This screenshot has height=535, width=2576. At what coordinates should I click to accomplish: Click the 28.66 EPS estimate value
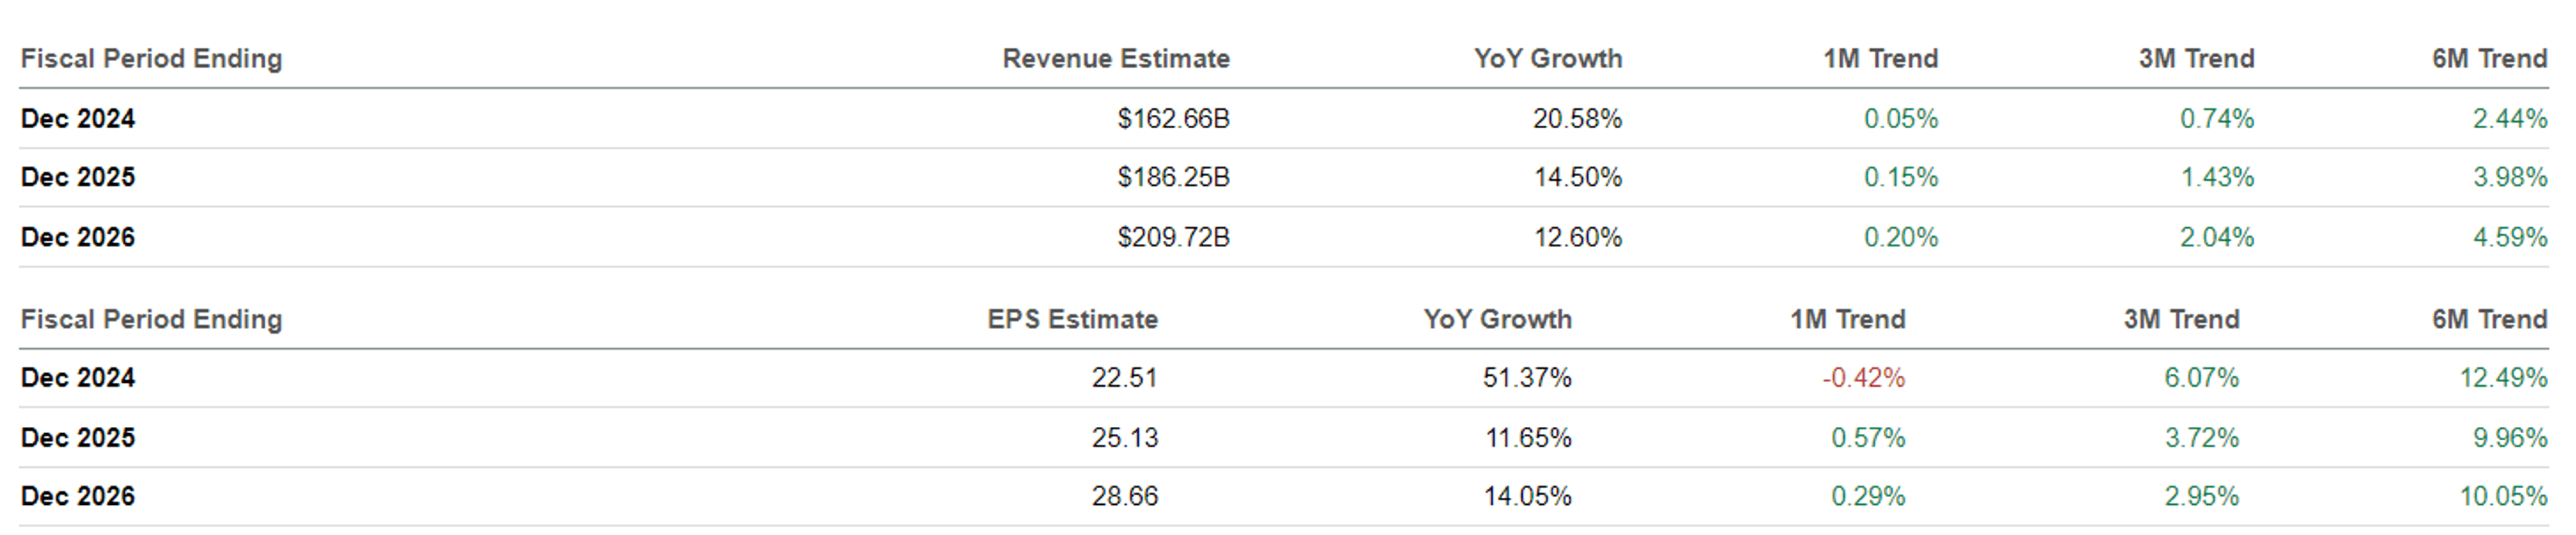coord(1124,496)
